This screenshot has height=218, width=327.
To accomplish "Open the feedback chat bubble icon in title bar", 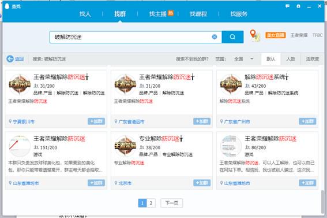I will (x=287, y=6).
